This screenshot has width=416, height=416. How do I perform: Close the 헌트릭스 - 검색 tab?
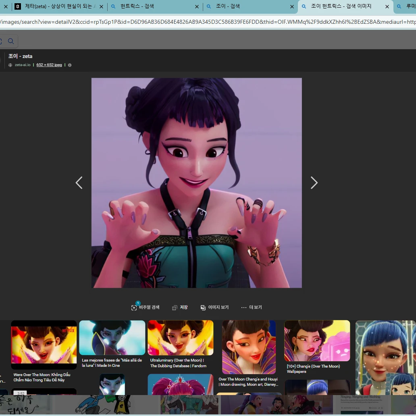(x=197, y=6)
